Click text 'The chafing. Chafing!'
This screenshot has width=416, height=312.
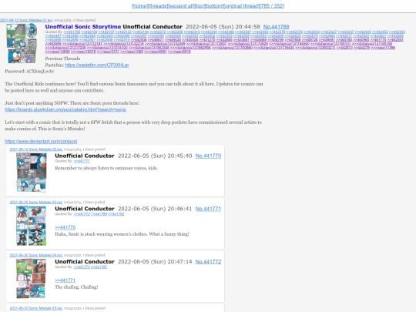[x=76, y=287]
